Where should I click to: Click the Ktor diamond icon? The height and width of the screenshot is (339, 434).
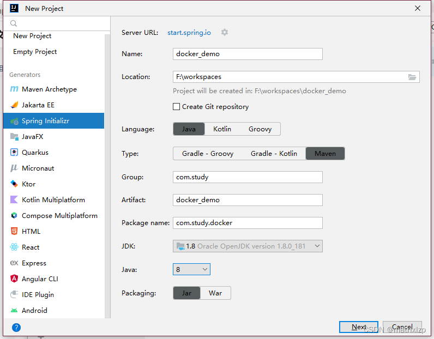14,184
